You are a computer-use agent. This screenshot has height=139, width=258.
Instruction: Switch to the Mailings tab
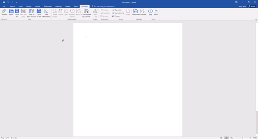coord(58,6)
